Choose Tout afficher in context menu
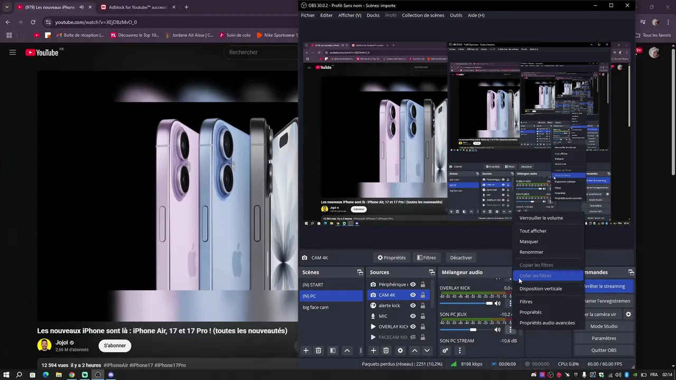 tap(548, 231)
